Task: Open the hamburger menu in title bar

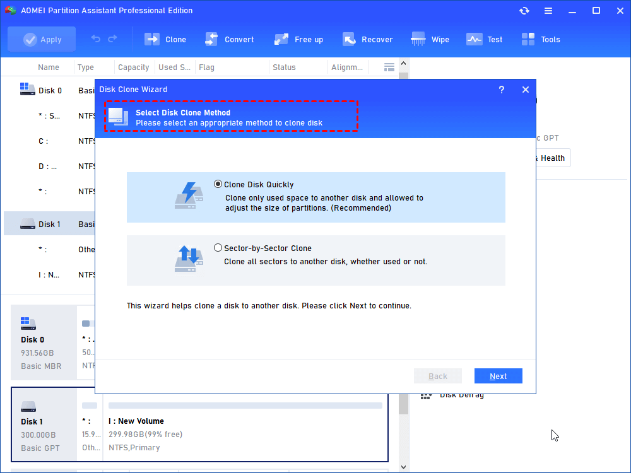Action: (x=548, y=11)
